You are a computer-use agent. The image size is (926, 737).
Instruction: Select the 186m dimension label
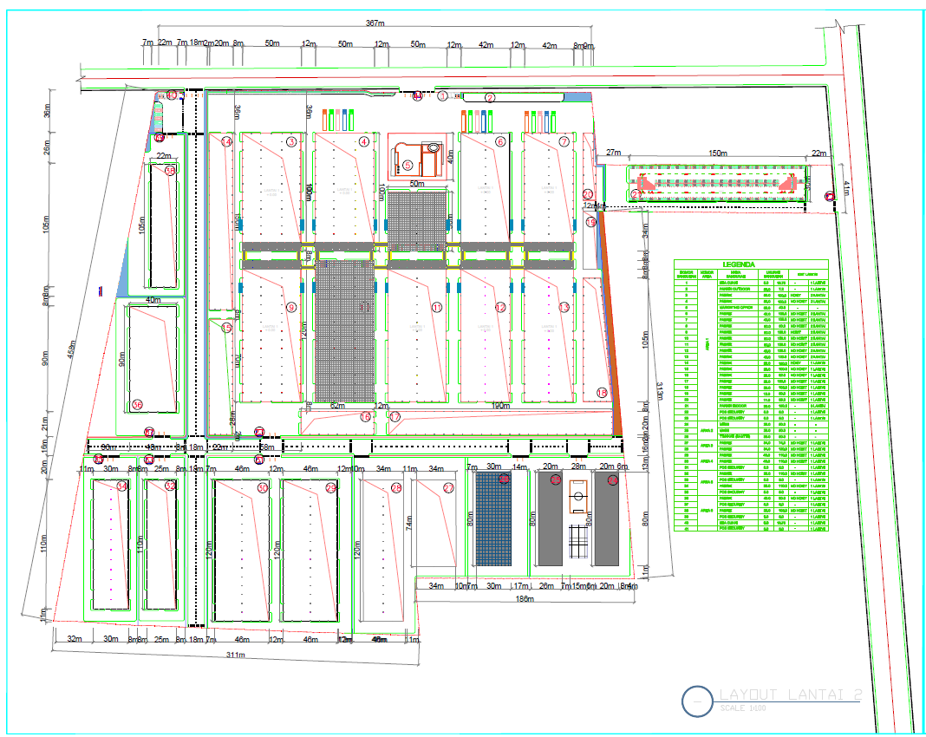point(525,599)
